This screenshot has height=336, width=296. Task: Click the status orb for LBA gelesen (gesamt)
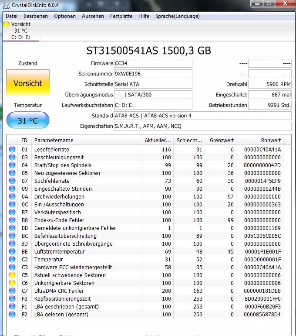coord(12,314)
